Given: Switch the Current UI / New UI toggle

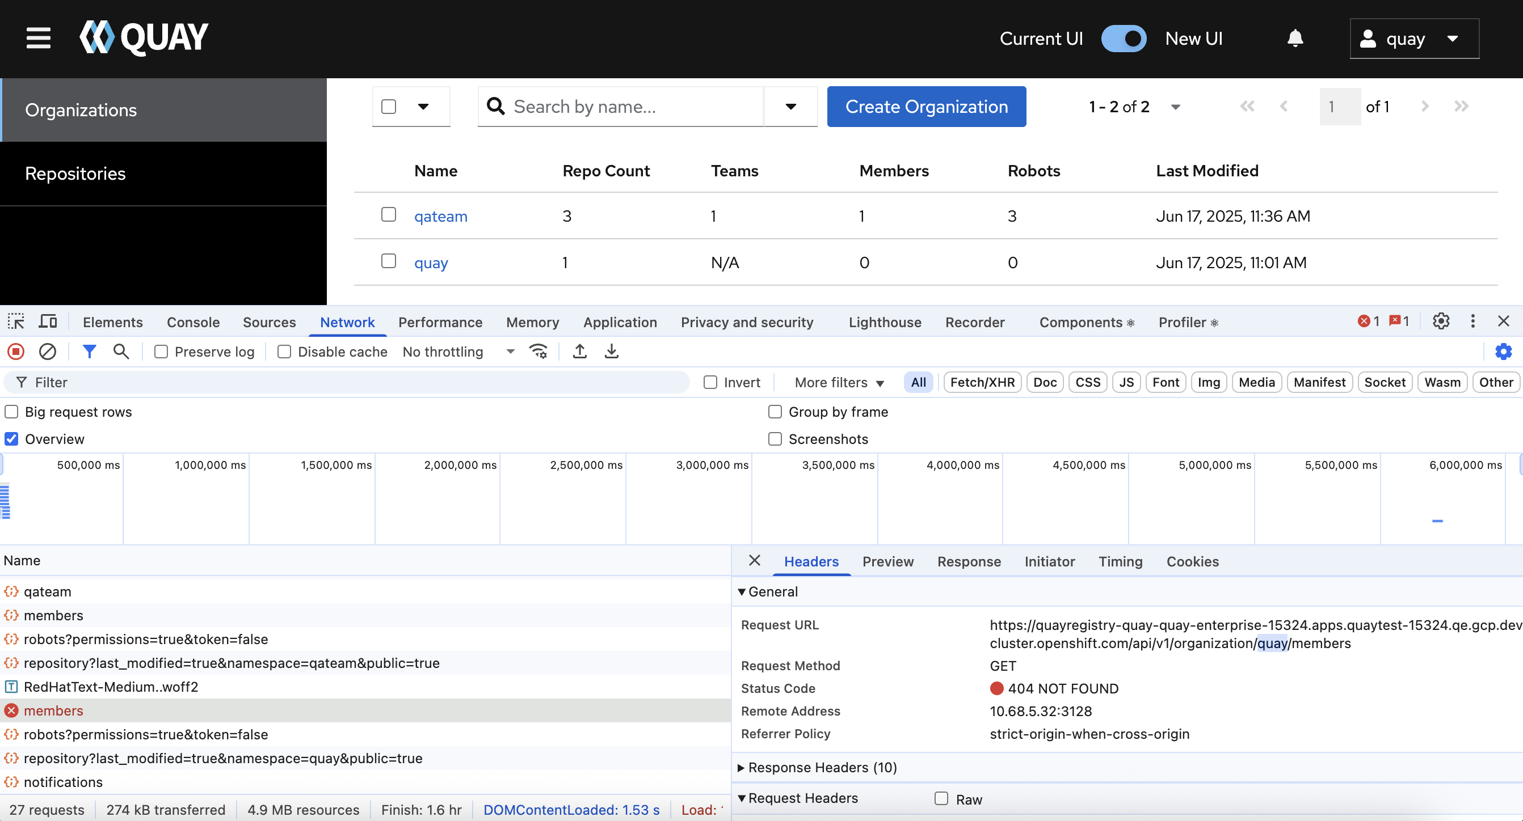Looking at the screenshot, I should (x=1124, y=39).
